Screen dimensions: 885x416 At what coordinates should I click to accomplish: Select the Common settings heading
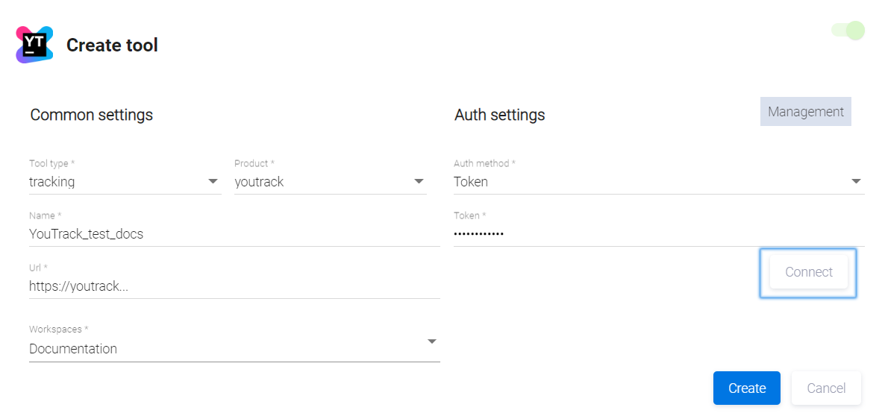(92, 115)
